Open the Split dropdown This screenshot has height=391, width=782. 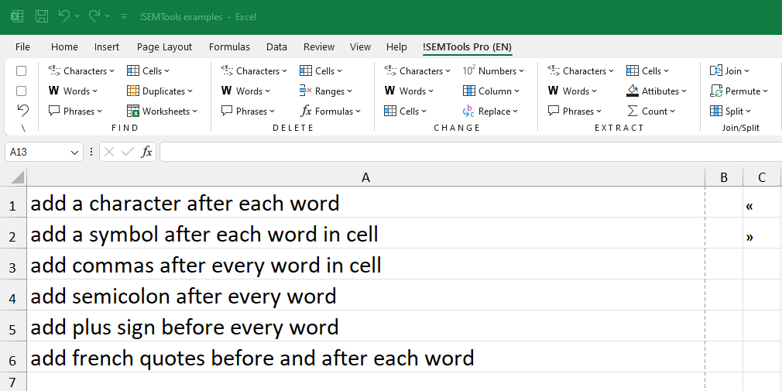coord(731,111)
